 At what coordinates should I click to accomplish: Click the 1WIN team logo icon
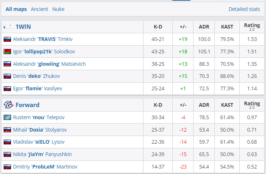click(x=8, y=27)
